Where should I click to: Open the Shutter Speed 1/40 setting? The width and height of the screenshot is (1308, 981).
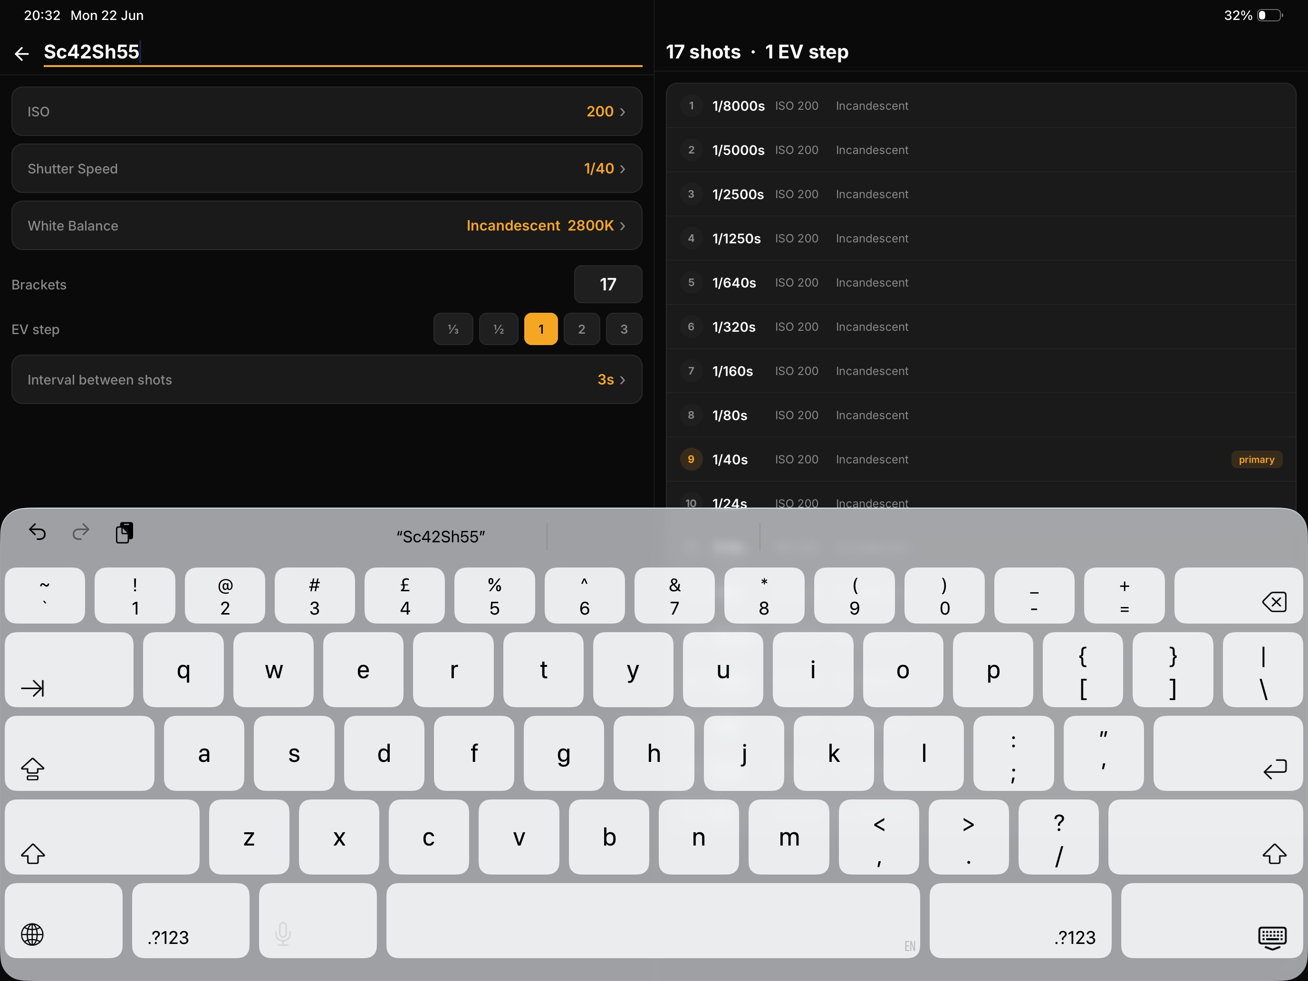(327, 169)
